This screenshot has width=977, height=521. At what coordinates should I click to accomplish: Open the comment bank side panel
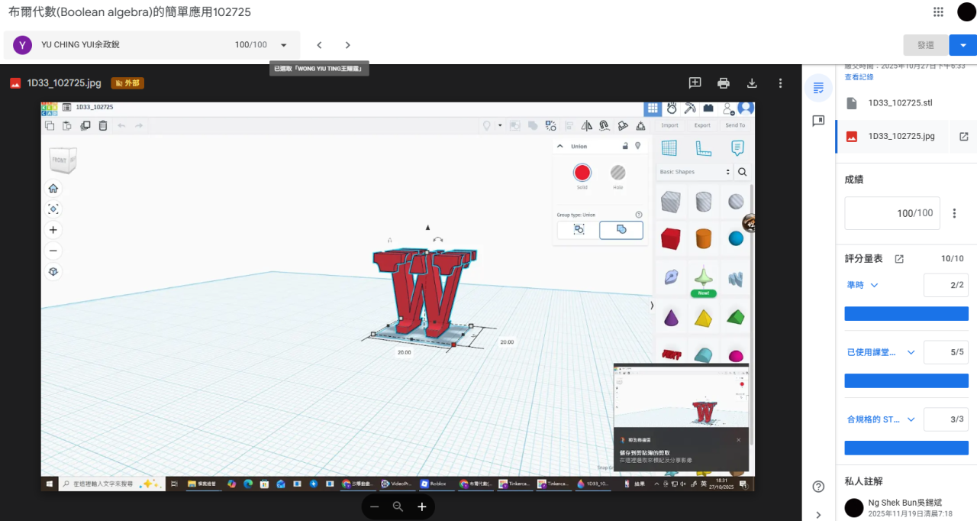[x=818, y=121]
